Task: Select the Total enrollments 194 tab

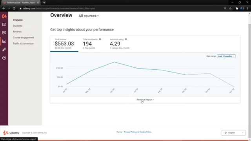Action: point(92,44)
